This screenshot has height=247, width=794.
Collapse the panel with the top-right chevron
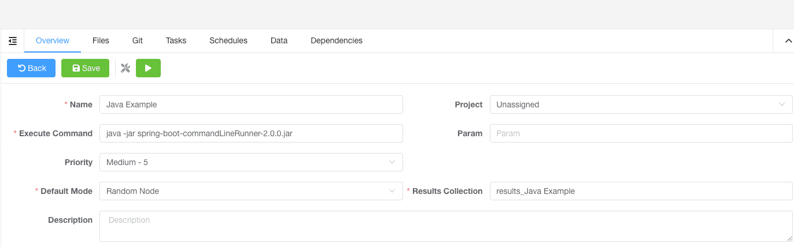pos(788,41)
